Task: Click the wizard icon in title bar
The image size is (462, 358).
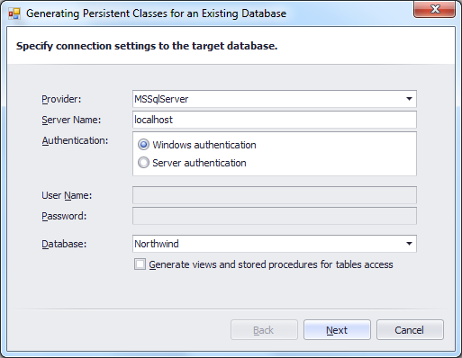Action: tap(14, 13)
